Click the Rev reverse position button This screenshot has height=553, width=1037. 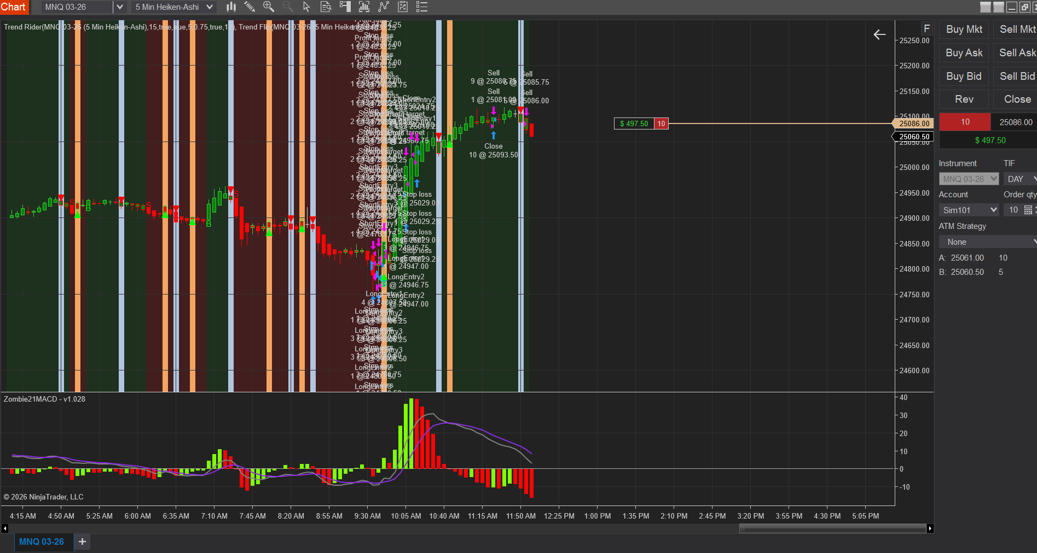(x=964, y=99)
